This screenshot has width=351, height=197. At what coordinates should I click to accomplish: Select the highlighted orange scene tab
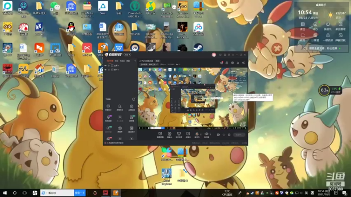pyautogui.click(x=110, y=61)
